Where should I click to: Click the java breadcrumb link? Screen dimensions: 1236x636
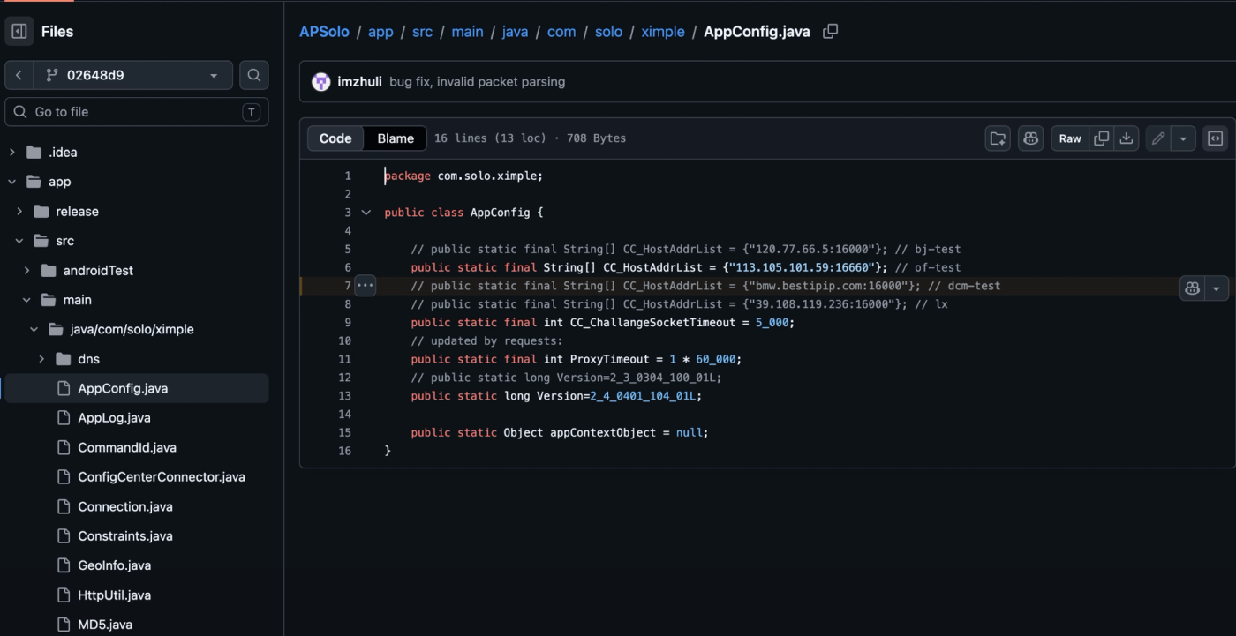click(515, 32)
